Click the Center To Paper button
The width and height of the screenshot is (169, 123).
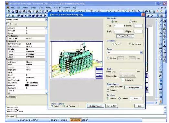click(x=125, y=36)
